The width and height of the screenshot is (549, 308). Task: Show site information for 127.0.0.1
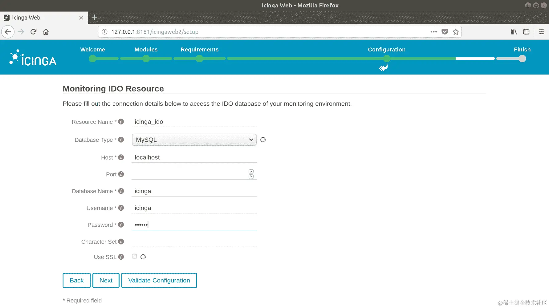coord(105,32)
